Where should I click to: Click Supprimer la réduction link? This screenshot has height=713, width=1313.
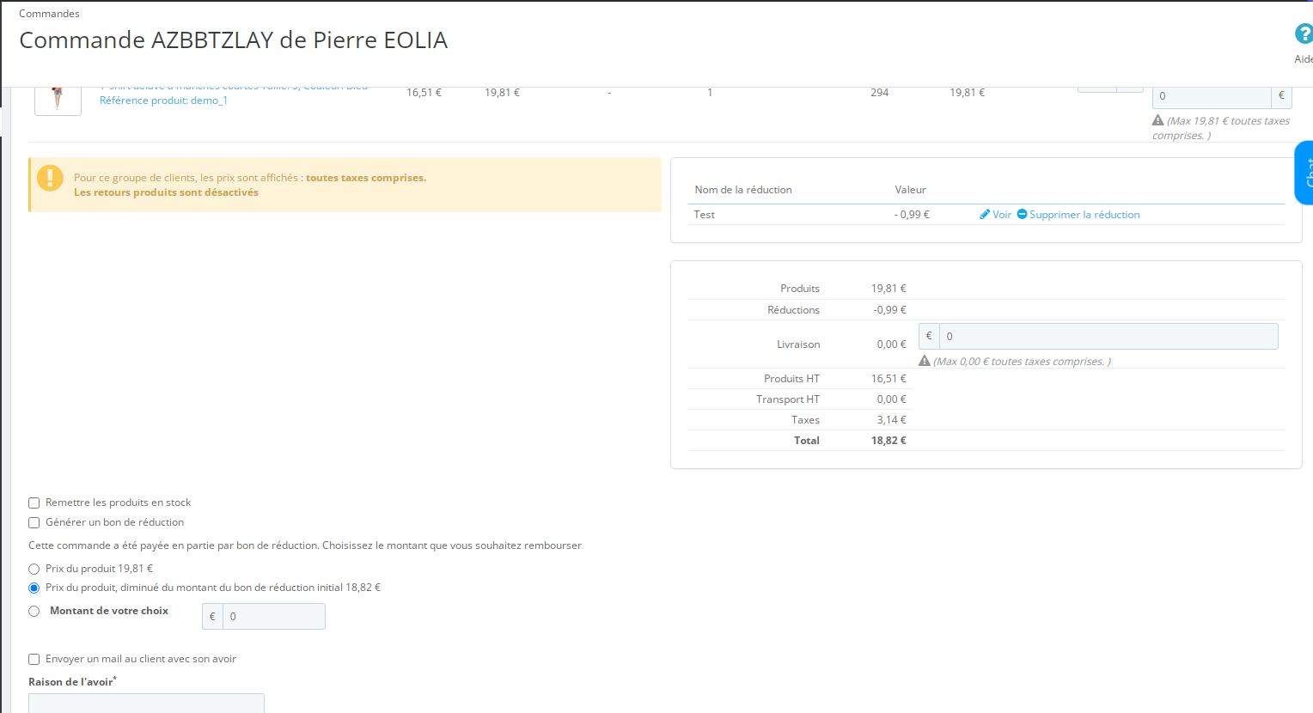(x=1084, y=215)
